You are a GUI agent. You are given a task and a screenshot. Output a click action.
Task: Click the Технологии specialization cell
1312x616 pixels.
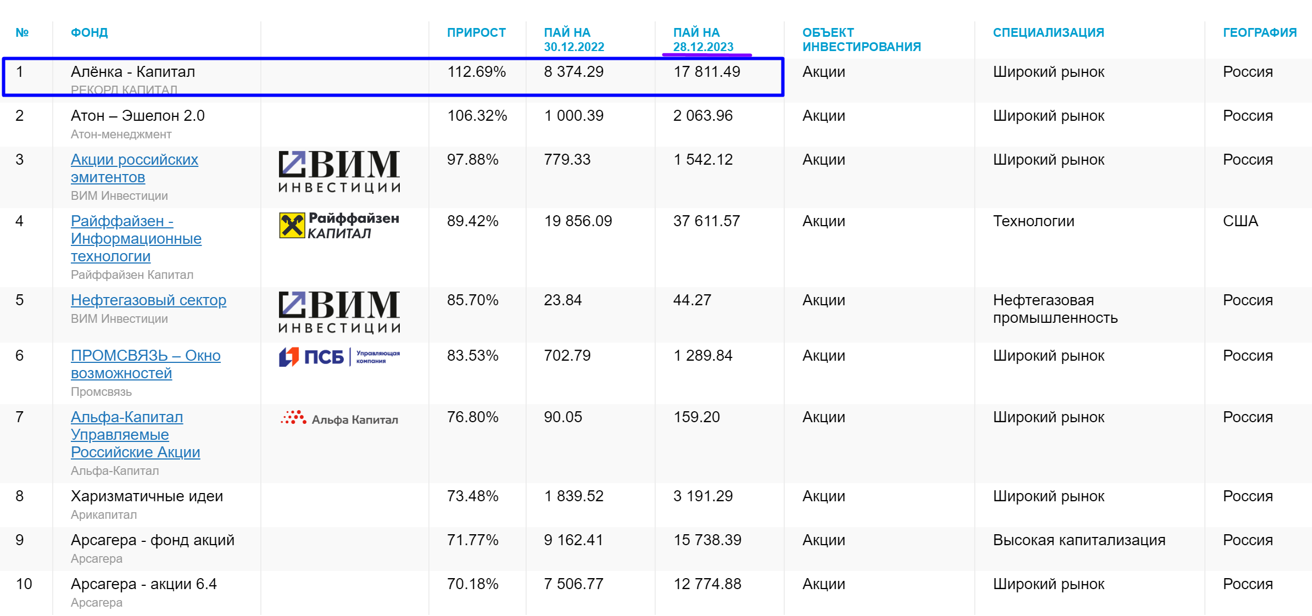1034,221
